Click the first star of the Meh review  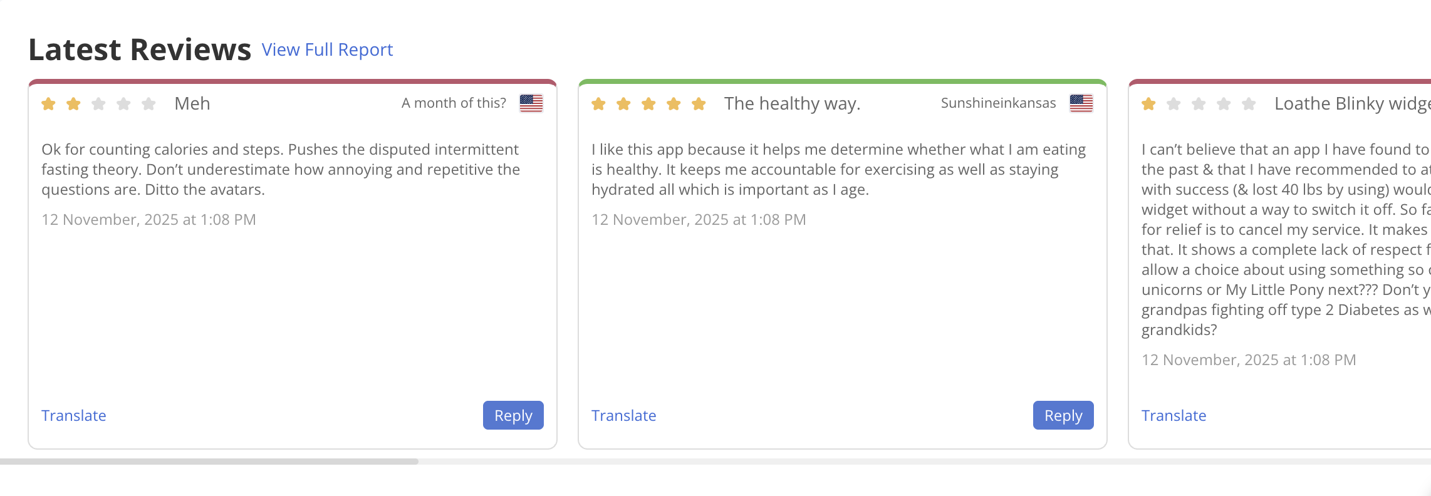(48, 104)
